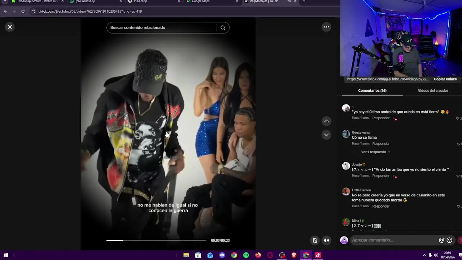Screen dimensions: 462x260
Task: Open Microsoft Store from taskbar
Action: (198, 255)
